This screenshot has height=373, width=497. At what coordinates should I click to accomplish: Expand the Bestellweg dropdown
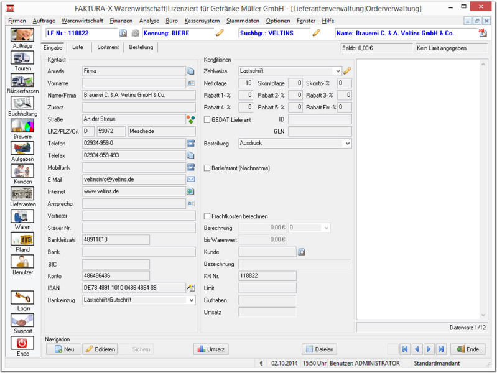(348, 143)
